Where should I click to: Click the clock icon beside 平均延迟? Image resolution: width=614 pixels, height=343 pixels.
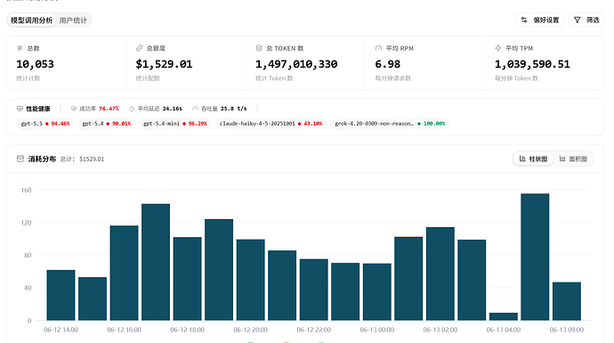coord(132,109)
